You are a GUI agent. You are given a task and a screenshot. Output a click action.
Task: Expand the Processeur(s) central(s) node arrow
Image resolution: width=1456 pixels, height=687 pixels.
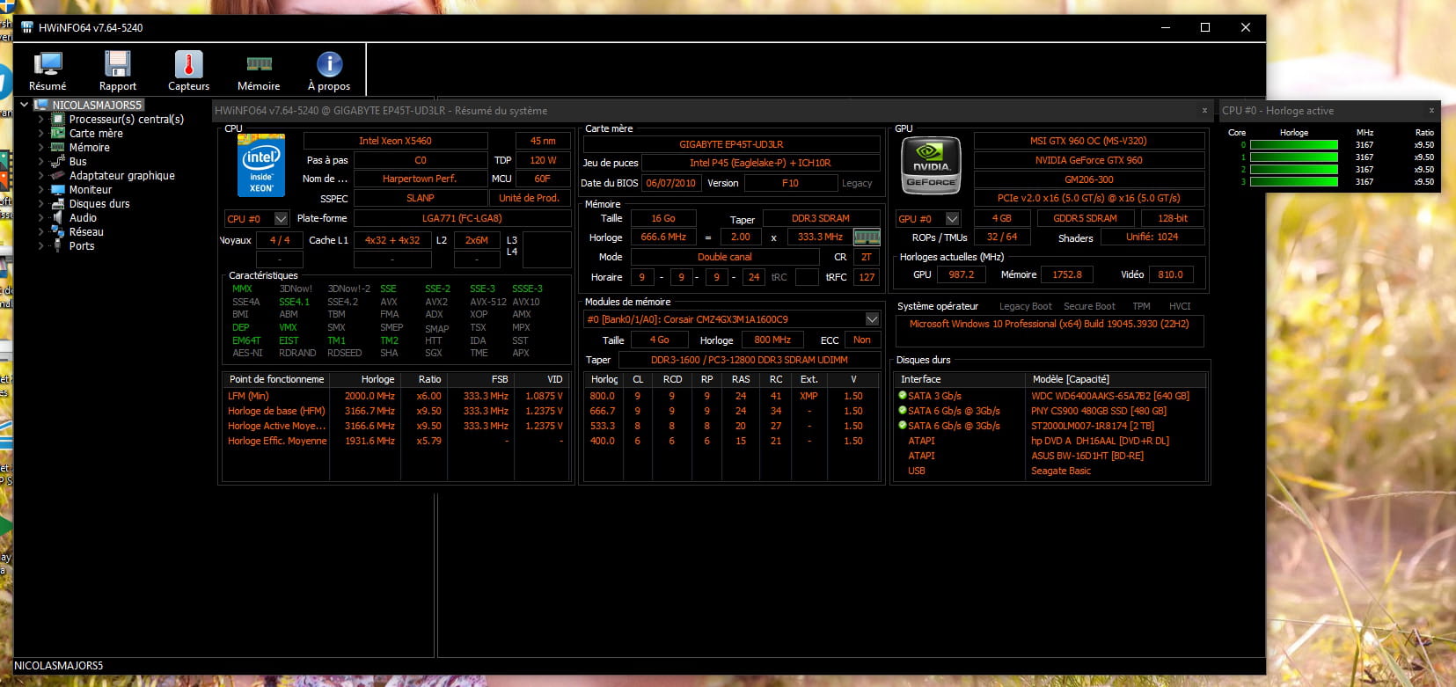40,119
